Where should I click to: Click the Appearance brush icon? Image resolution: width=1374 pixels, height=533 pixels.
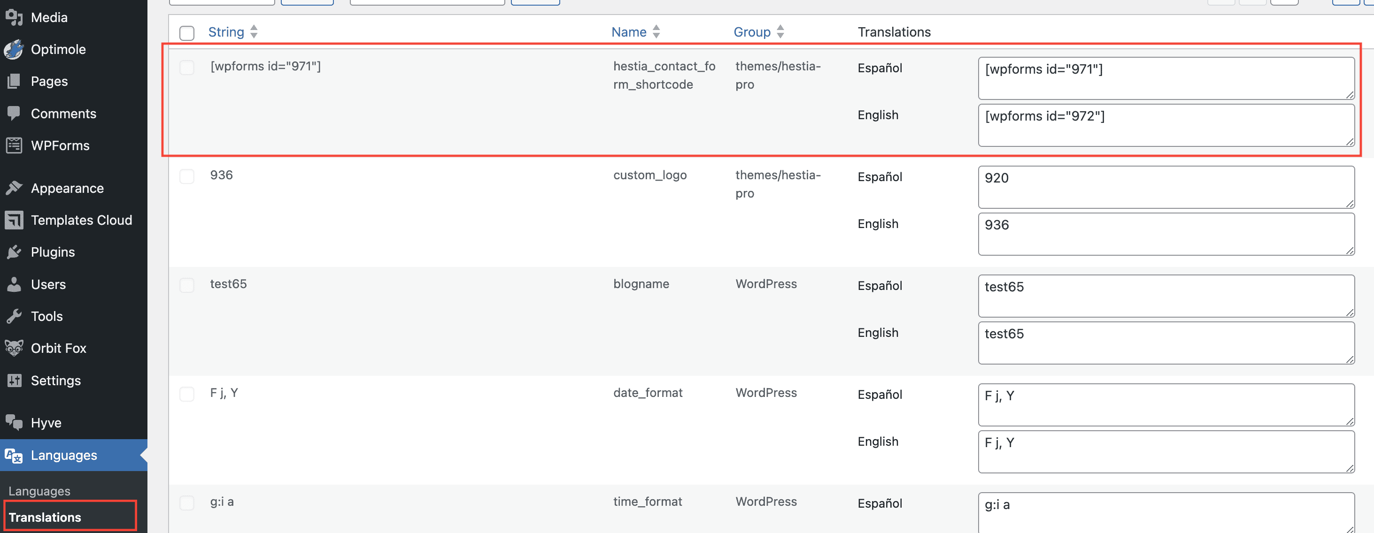(15, 188)
